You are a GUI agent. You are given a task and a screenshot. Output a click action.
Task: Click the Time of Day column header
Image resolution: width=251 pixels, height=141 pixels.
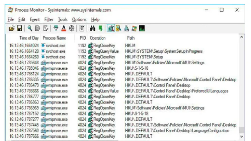[x=29, y=38]
